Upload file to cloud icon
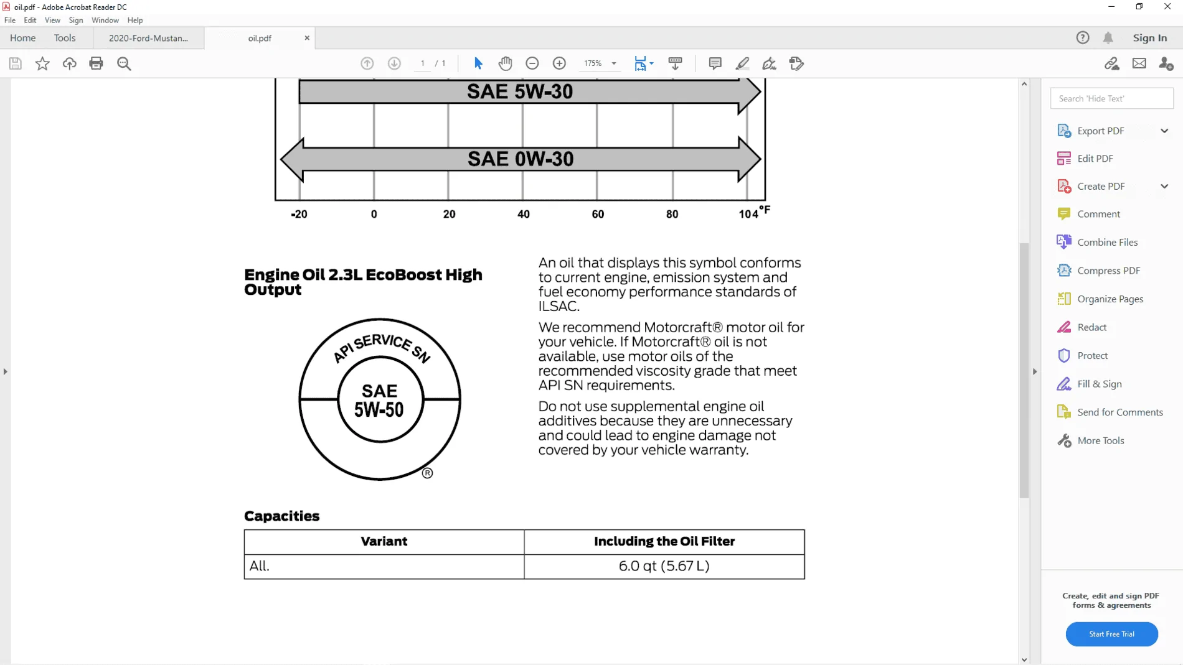 pyautogui.click(x=69, y=63)
